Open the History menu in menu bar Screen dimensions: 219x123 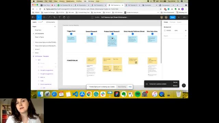pyautogui.click(x=62, y=1)
